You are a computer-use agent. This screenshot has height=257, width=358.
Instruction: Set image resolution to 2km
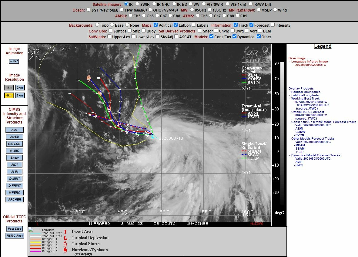(20, 87)
